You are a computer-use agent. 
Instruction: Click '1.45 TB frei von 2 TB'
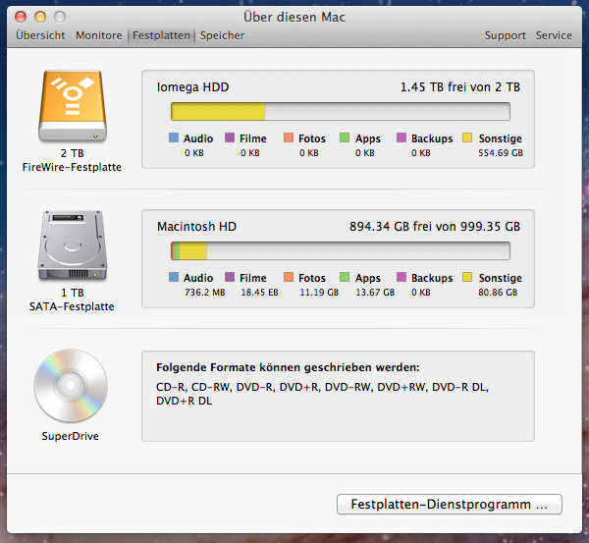(460, 87)
